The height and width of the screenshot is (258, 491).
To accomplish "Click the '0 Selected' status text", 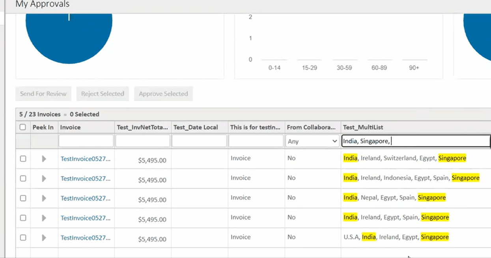I will (x=84, y=114).
